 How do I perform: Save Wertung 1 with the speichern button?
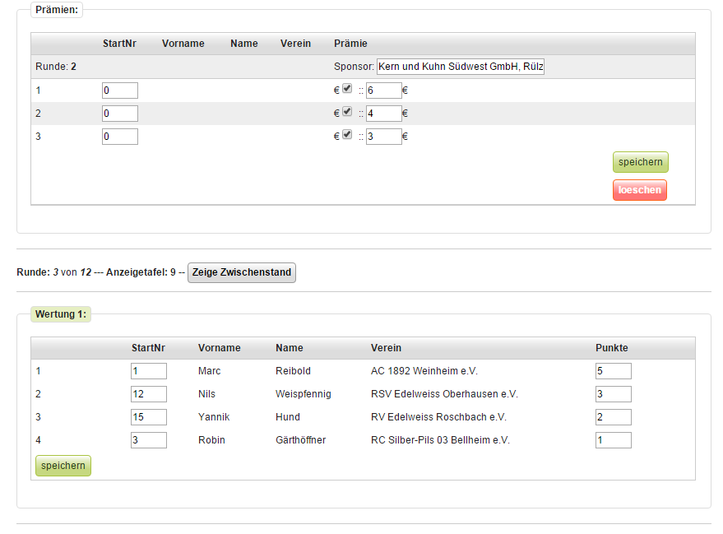click(63, 466)
